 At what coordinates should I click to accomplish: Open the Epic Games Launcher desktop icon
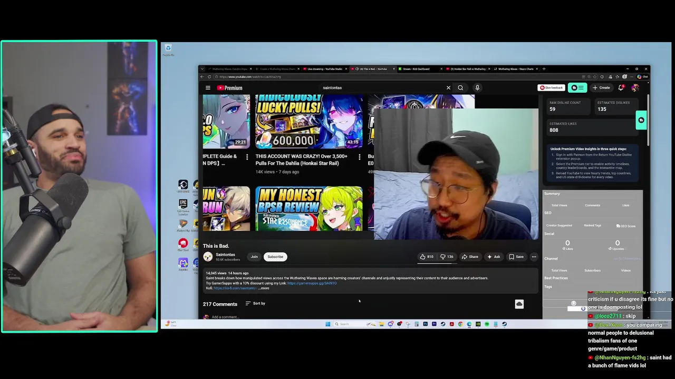point(183,205)
